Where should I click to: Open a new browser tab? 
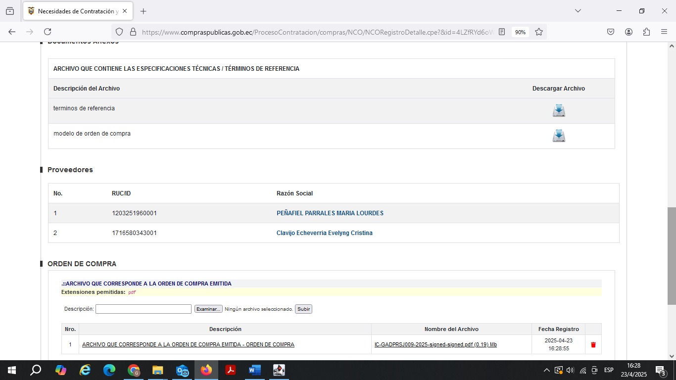pyautogui.click(x=144, y=11)
